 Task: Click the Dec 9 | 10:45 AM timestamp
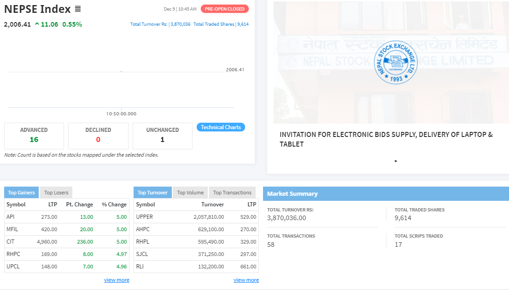point(180,9)
